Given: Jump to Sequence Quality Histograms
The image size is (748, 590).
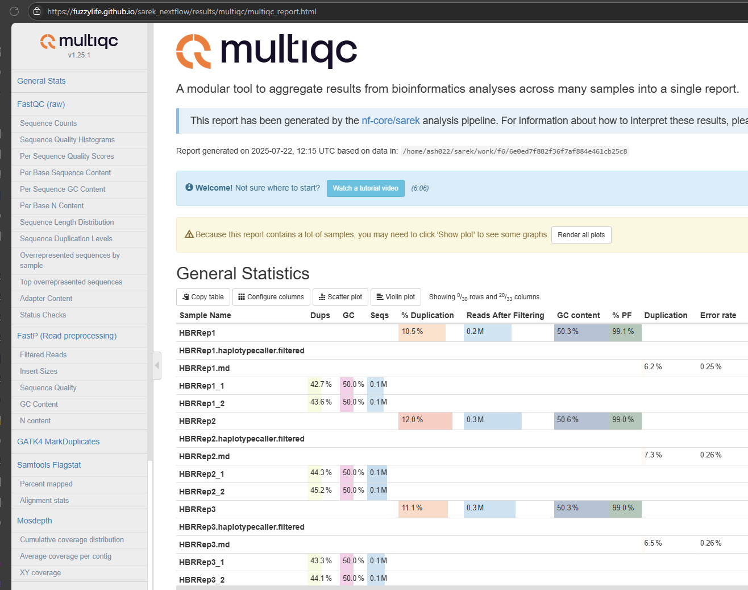Looking at the screenshot, I should 67,139.
